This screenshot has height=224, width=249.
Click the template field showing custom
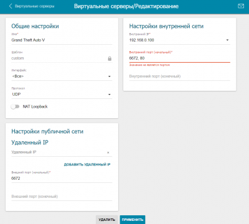tap(62, 58)
